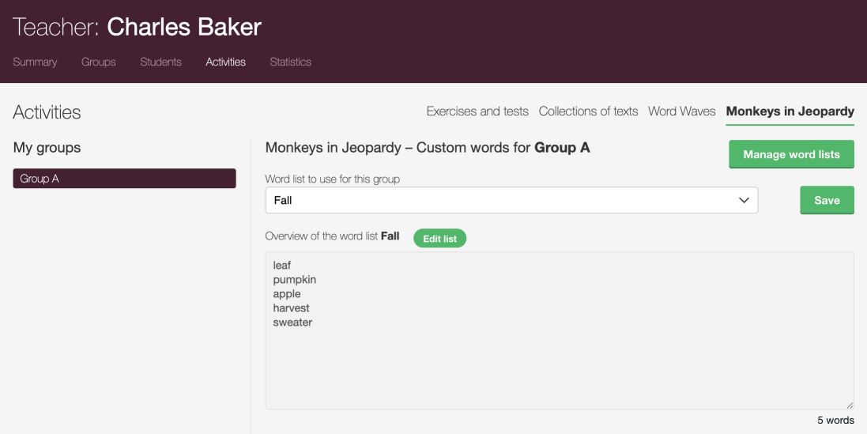Screen dimensions: 867x434
Task: Switch to the Groups tab
Action: pos(99,62)
